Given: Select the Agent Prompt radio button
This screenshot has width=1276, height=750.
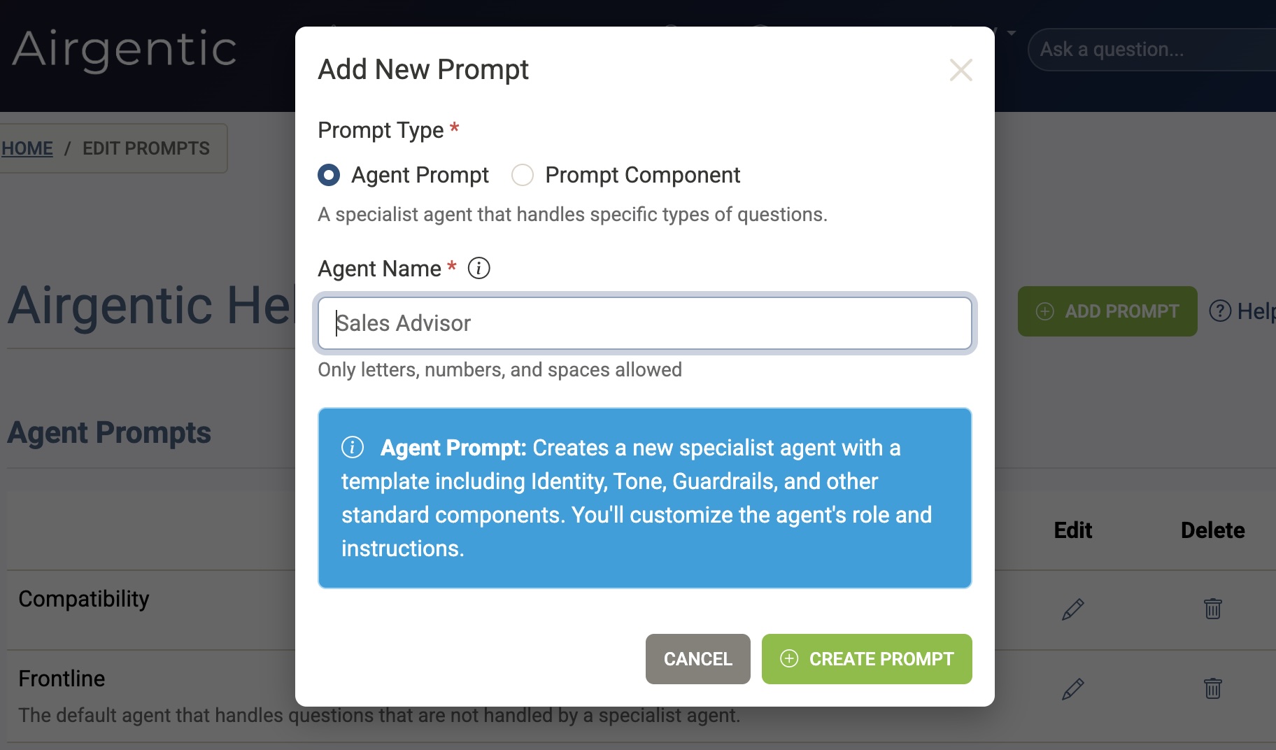Looking at the screenshot, I should point(329,175).
